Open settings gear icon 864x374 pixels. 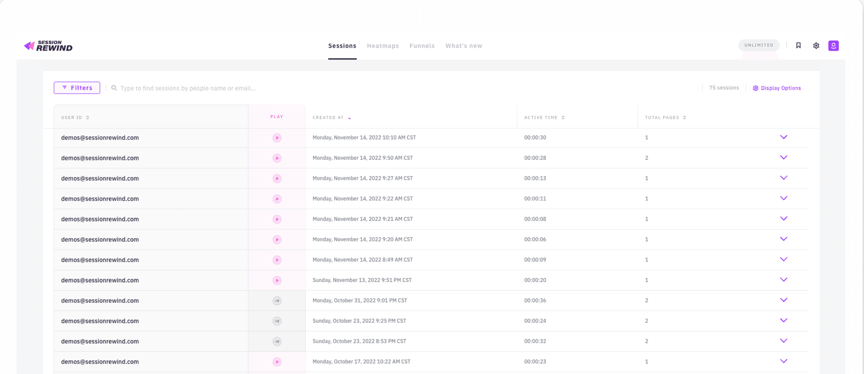(x=816, y=45)
